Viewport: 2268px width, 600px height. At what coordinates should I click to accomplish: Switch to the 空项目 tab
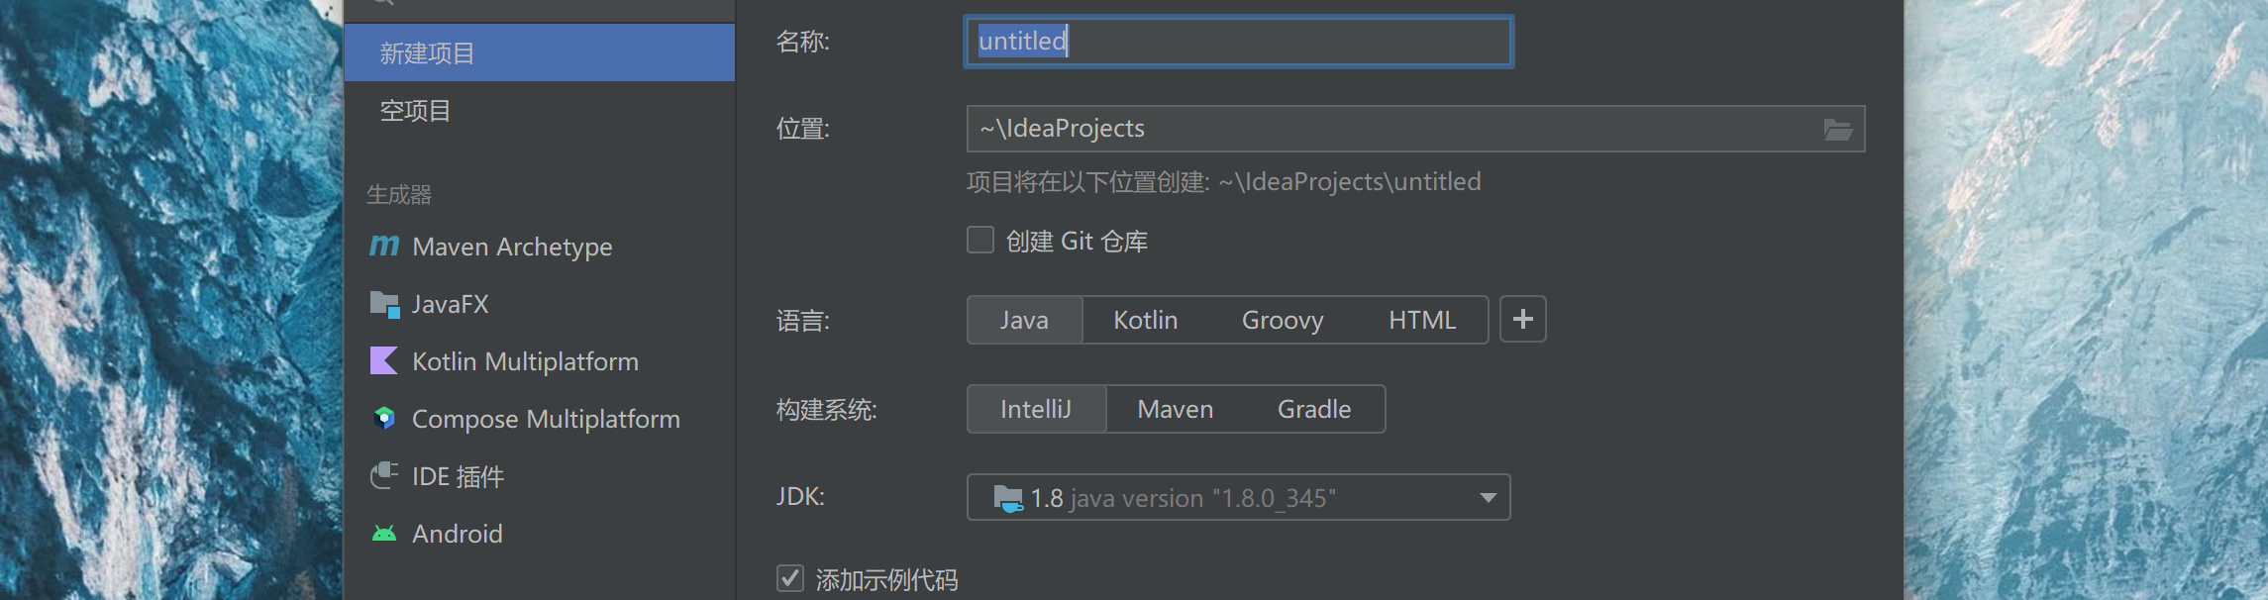click(x=414, y=110)
